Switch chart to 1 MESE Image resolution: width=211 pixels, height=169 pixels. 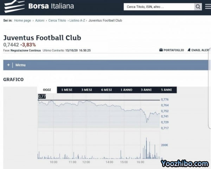(x=67, y=90)
